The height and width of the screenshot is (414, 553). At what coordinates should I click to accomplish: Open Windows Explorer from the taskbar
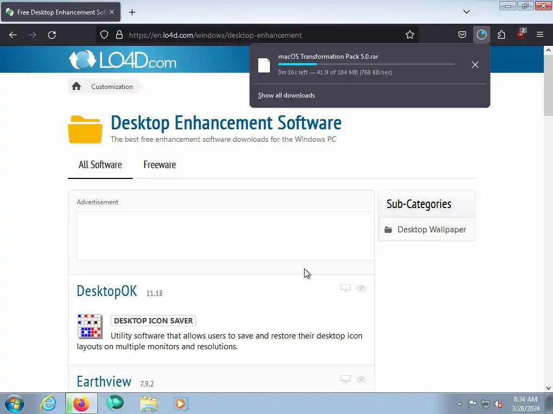[x=149, y=404]
